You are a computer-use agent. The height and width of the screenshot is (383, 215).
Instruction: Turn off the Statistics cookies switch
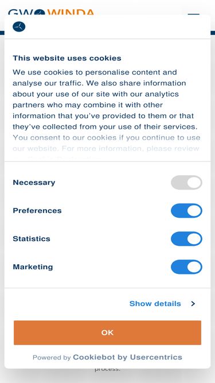(186, 239)
